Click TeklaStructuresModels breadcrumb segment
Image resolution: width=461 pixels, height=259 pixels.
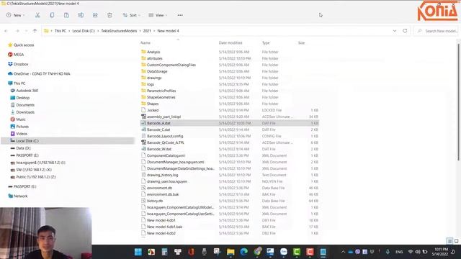click(119, 31)
